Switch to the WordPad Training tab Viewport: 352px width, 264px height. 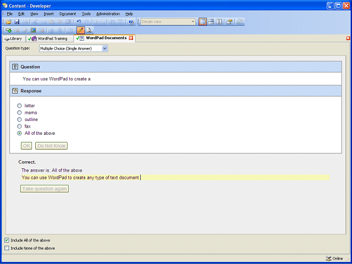click(x=50, y=38)
